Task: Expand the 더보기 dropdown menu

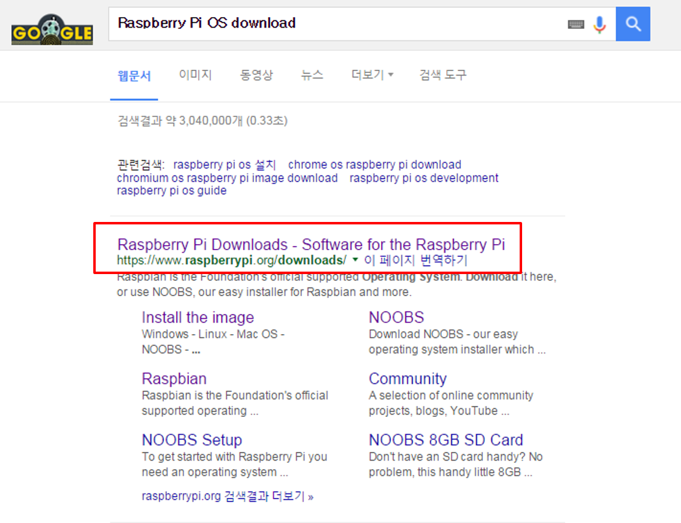Action: tap(372, 75)
